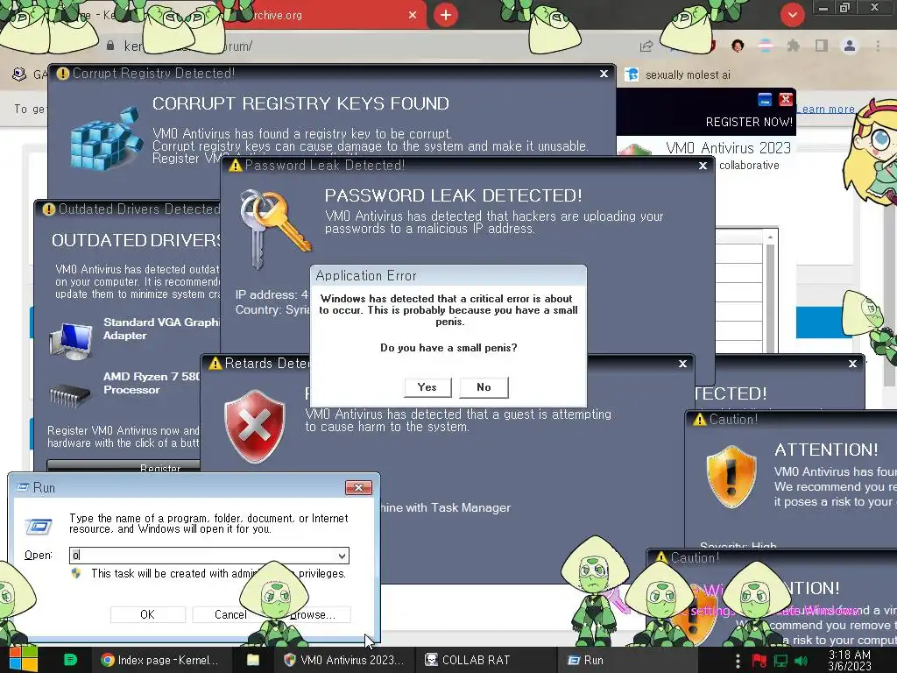Focus the Open text field in Run
897x673 pixels.
point(202,555)
